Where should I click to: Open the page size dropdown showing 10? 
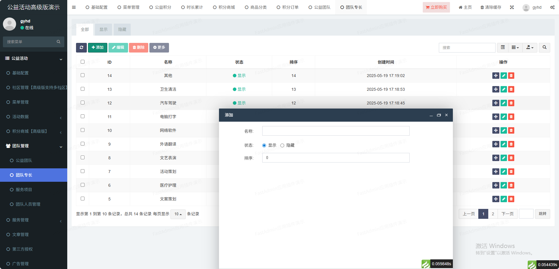coord(178,214)
